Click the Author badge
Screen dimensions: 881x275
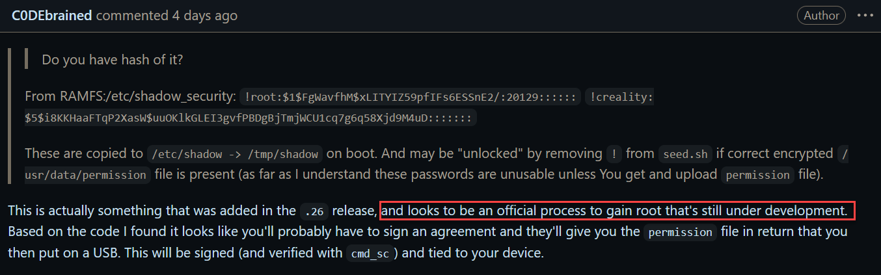[x=822, y=16]
